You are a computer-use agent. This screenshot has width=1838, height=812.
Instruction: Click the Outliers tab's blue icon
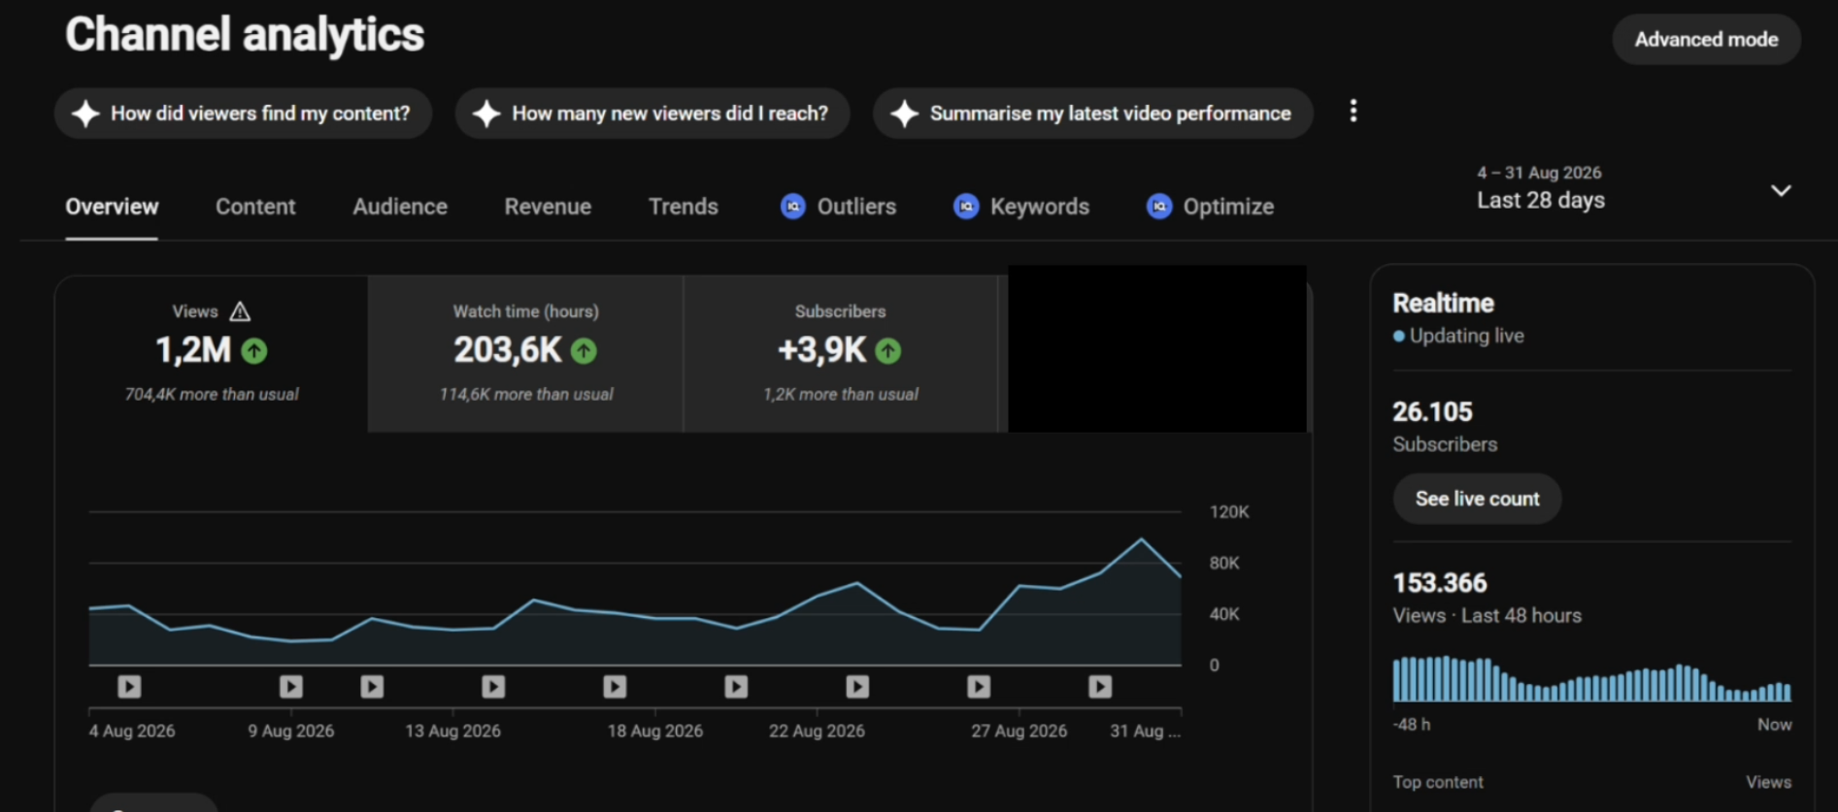tap(793, 207)
